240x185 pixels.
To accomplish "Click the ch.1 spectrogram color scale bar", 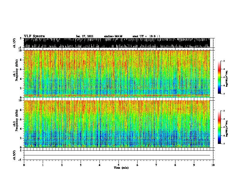I will tap(219, 77).
